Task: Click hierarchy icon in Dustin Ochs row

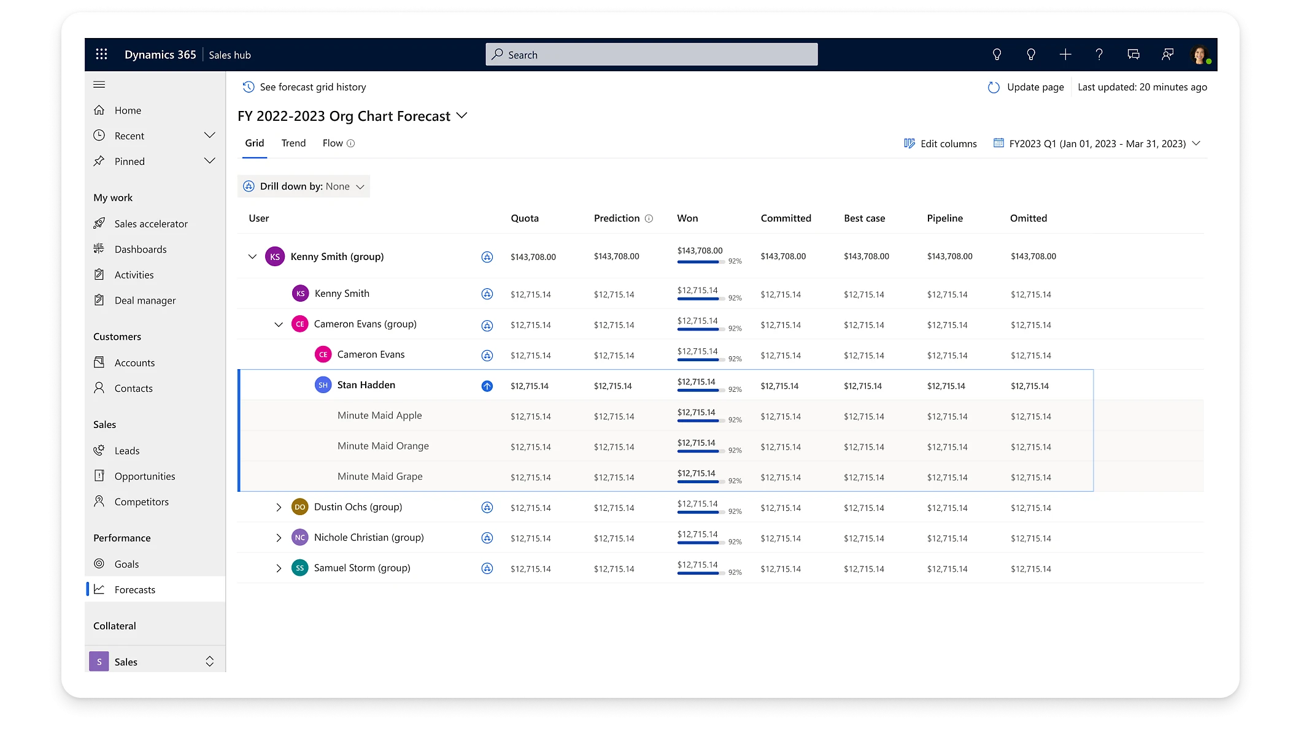Action: pyautogui.click(x=487, y=508)
